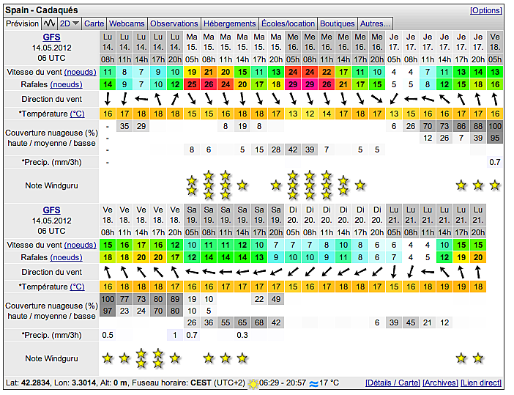The width and height of the screenshot is (514, 395).
Task: Open the [Archives] link
Action: click(440, 383)
